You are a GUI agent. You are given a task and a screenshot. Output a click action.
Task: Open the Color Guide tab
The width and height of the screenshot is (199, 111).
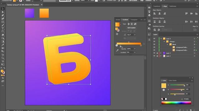(x=173, y=80)
